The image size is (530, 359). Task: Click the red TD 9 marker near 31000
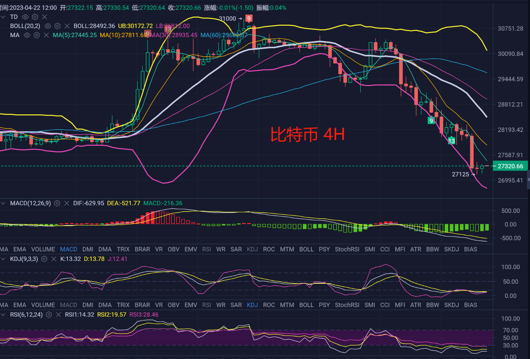coord(249,18)
